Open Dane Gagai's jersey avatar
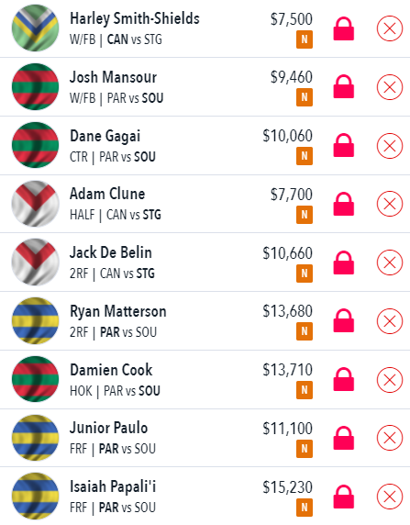This screenshot has height=525, width=410. click(35, 145)
